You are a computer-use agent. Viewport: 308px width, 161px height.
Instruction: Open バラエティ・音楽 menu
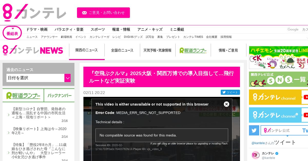click(69, 29)
